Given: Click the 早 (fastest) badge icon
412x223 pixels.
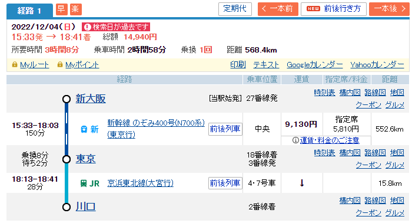Looking at the screenshot, I should pos(61,9).
